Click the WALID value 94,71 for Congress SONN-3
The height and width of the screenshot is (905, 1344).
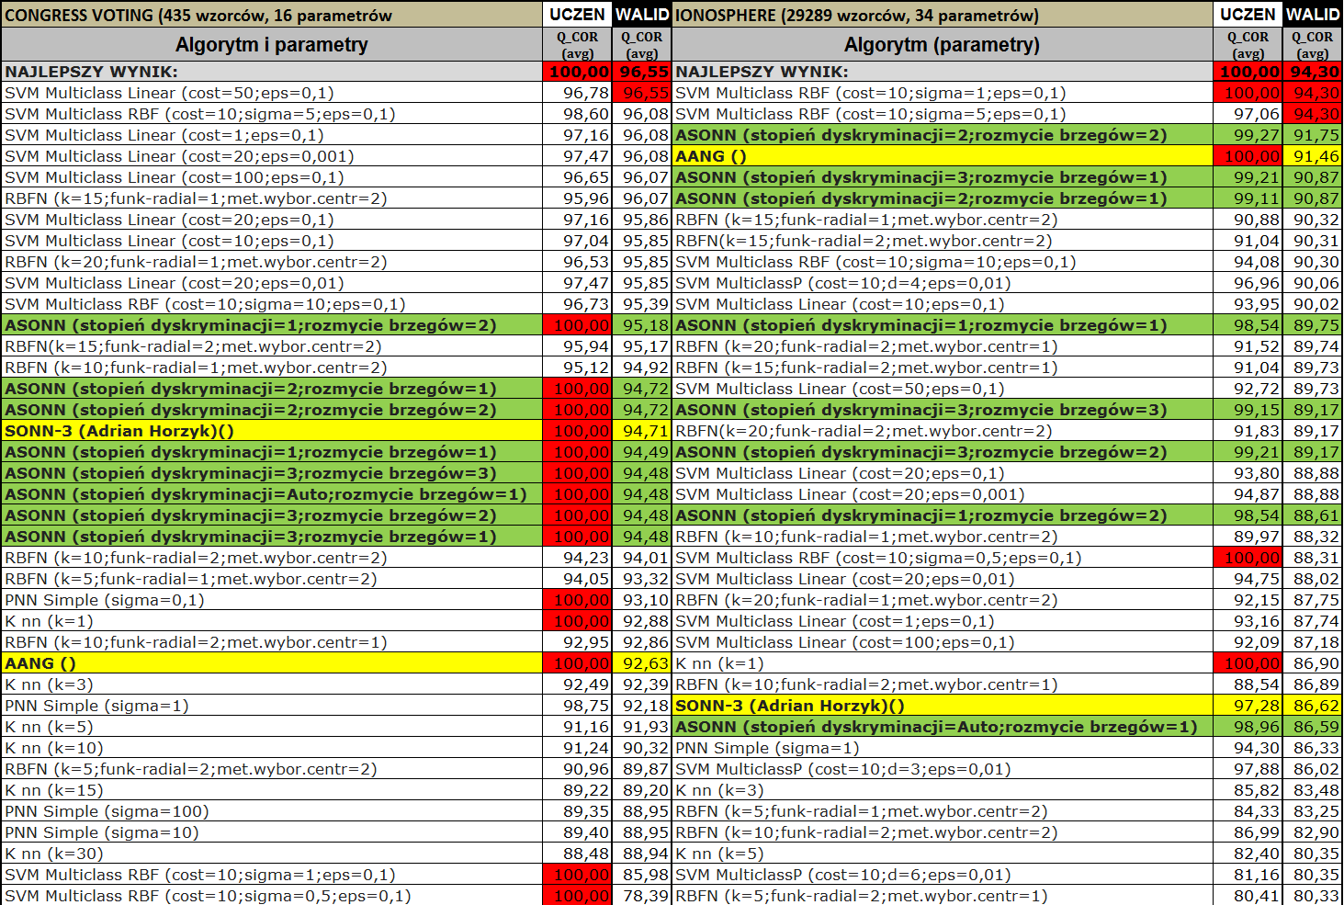[643, 431]
